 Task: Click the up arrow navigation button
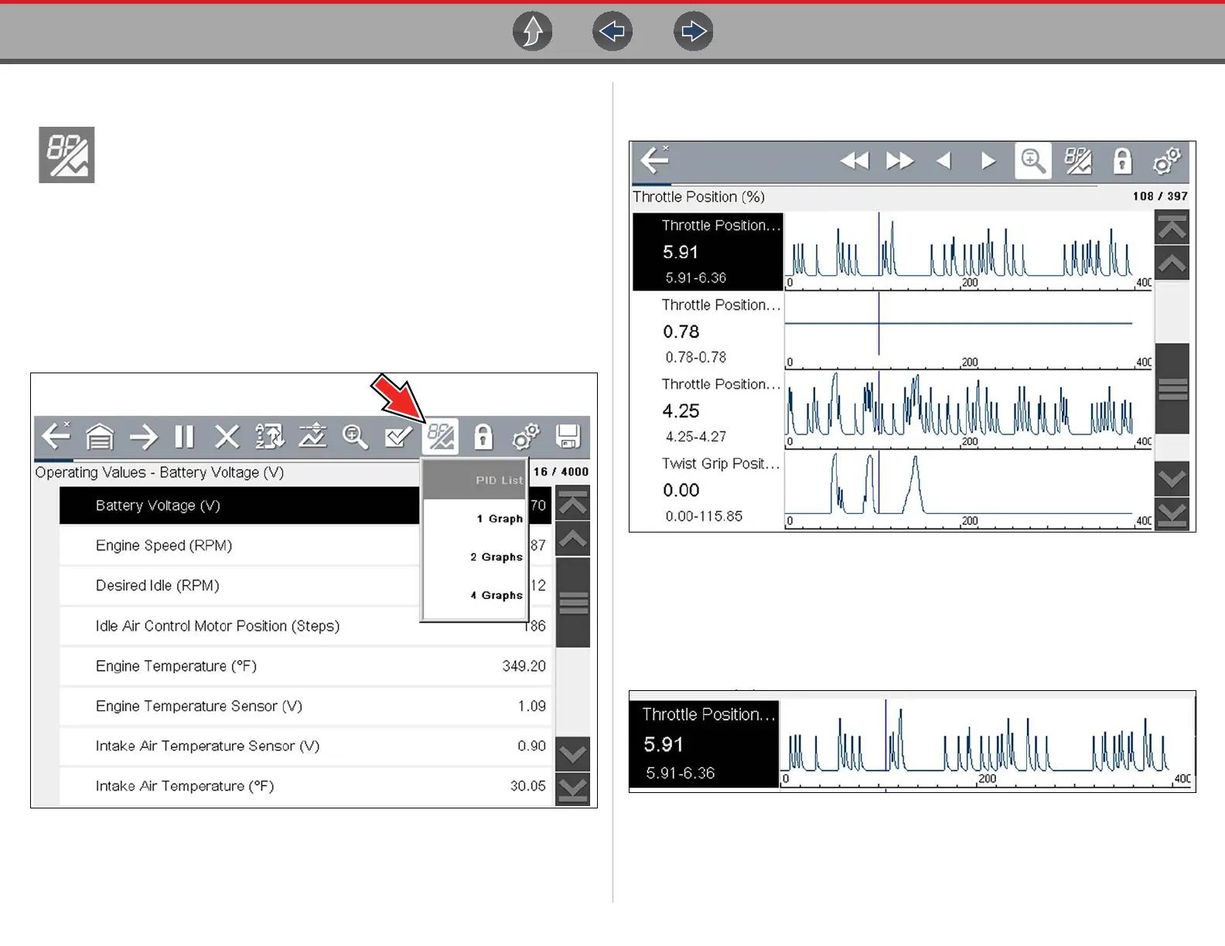pyautogui.click(x=533, y=32)
